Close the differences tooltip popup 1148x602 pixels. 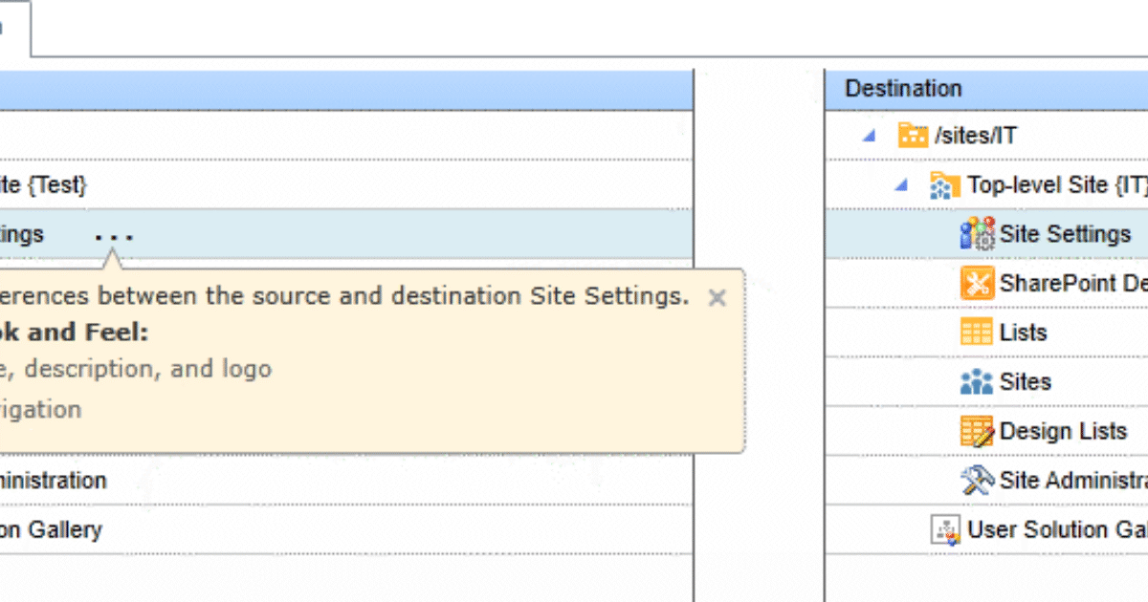717,298
